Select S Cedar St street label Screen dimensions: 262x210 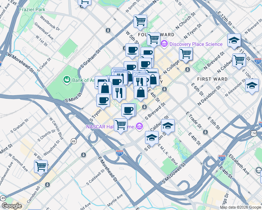(x=44, y=65)
